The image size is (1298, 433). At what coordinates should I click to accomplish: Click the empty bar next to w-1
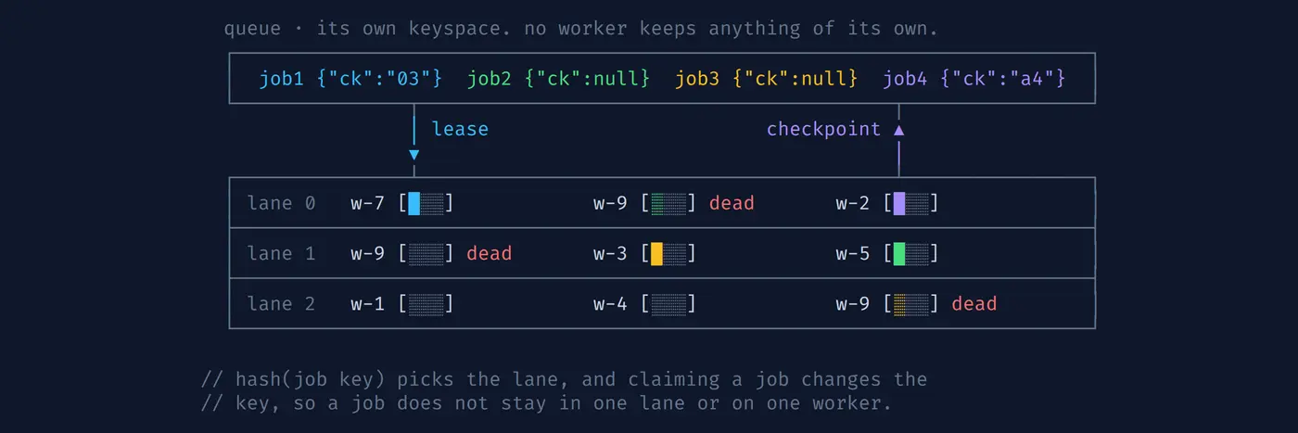point(426,303)
